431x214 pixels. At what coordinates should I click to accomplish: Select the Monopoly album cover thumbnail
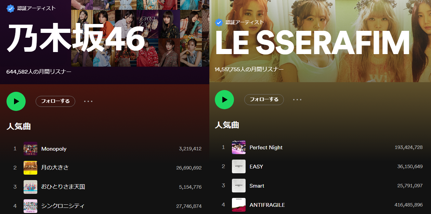30,149
